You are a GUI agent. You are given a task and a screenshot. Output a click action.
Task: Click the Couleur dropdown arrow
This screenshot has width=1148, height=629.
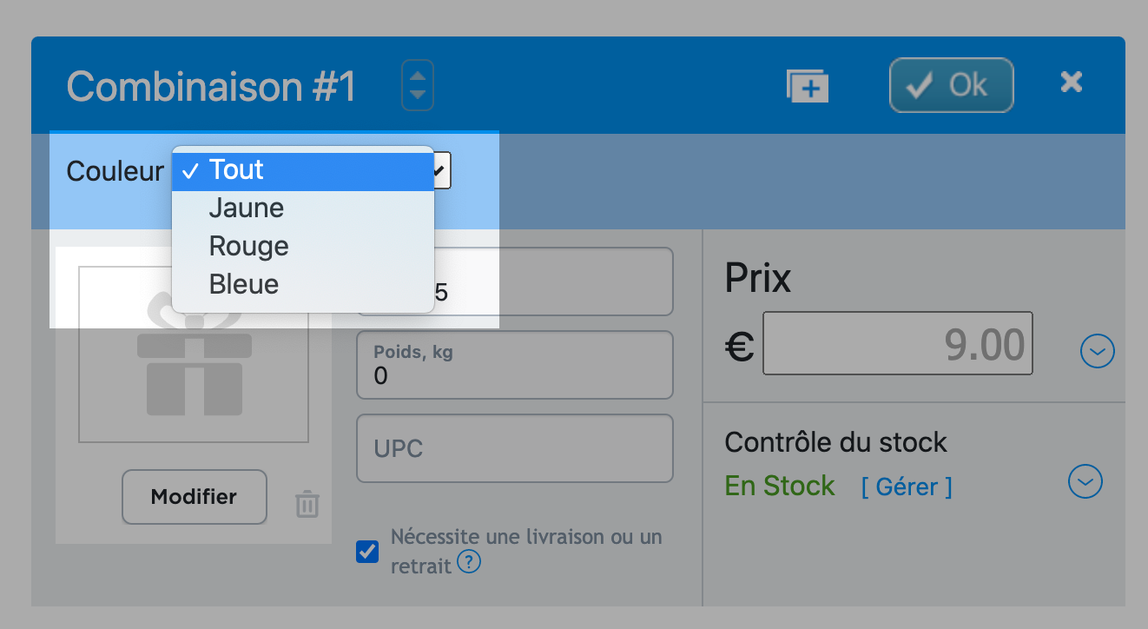coord(441,170)
